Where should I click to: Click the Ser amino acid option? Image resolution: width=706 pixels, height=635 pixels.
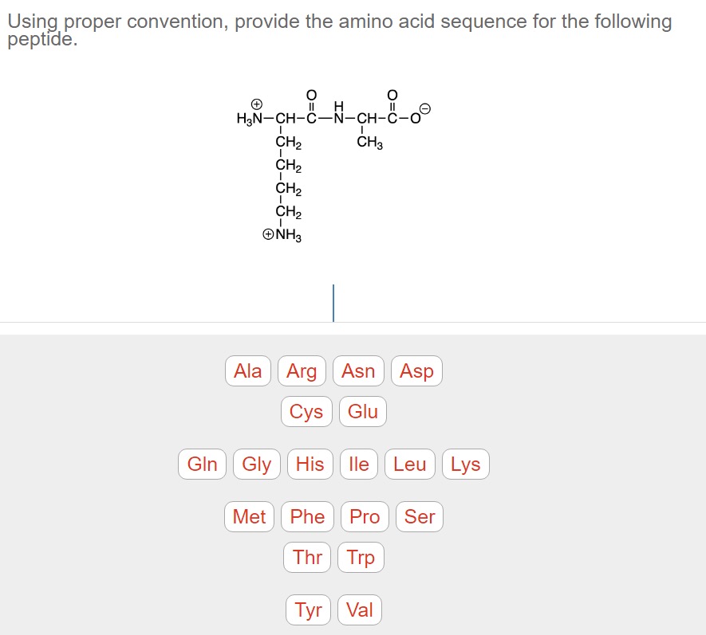419,516
